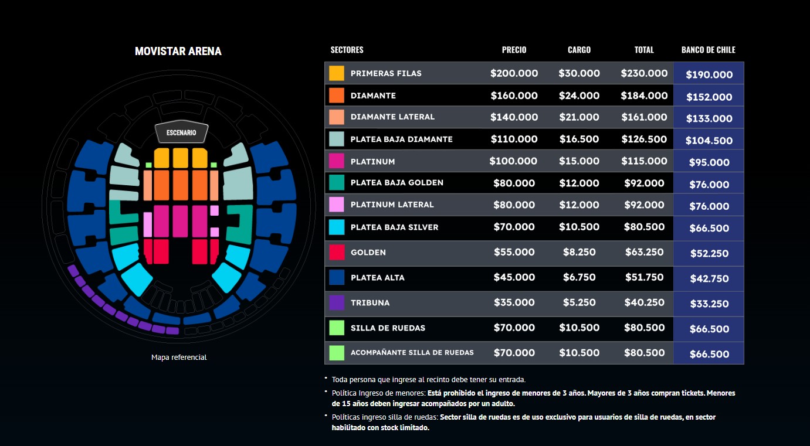Click the Diamante orange color swatch
This screenshot has height=446, width=810.
pos(337,96)
